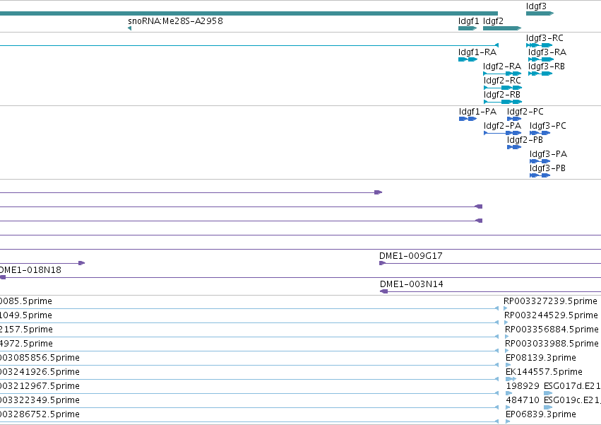Click the RP003033988.5prime label
This screenshot has width=601, height=425.
(x=552, y=344)
